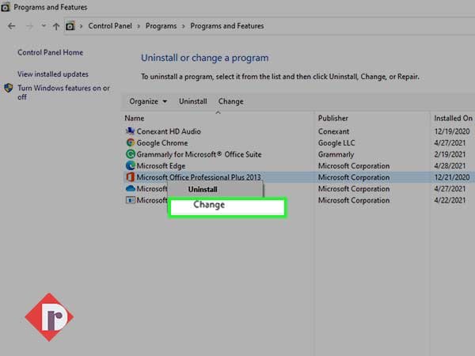Go up one folder level
Screen dimensions: 475x356
click(x=56, y=26)
